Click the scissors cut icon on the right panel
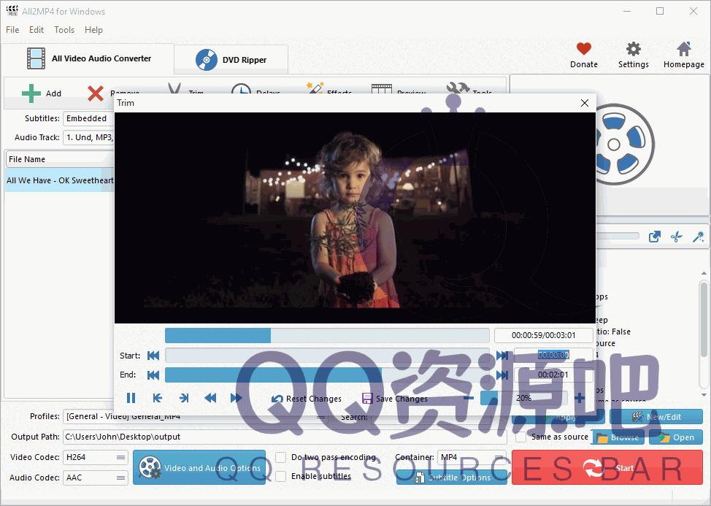711x506 pixels. (675, 235)
